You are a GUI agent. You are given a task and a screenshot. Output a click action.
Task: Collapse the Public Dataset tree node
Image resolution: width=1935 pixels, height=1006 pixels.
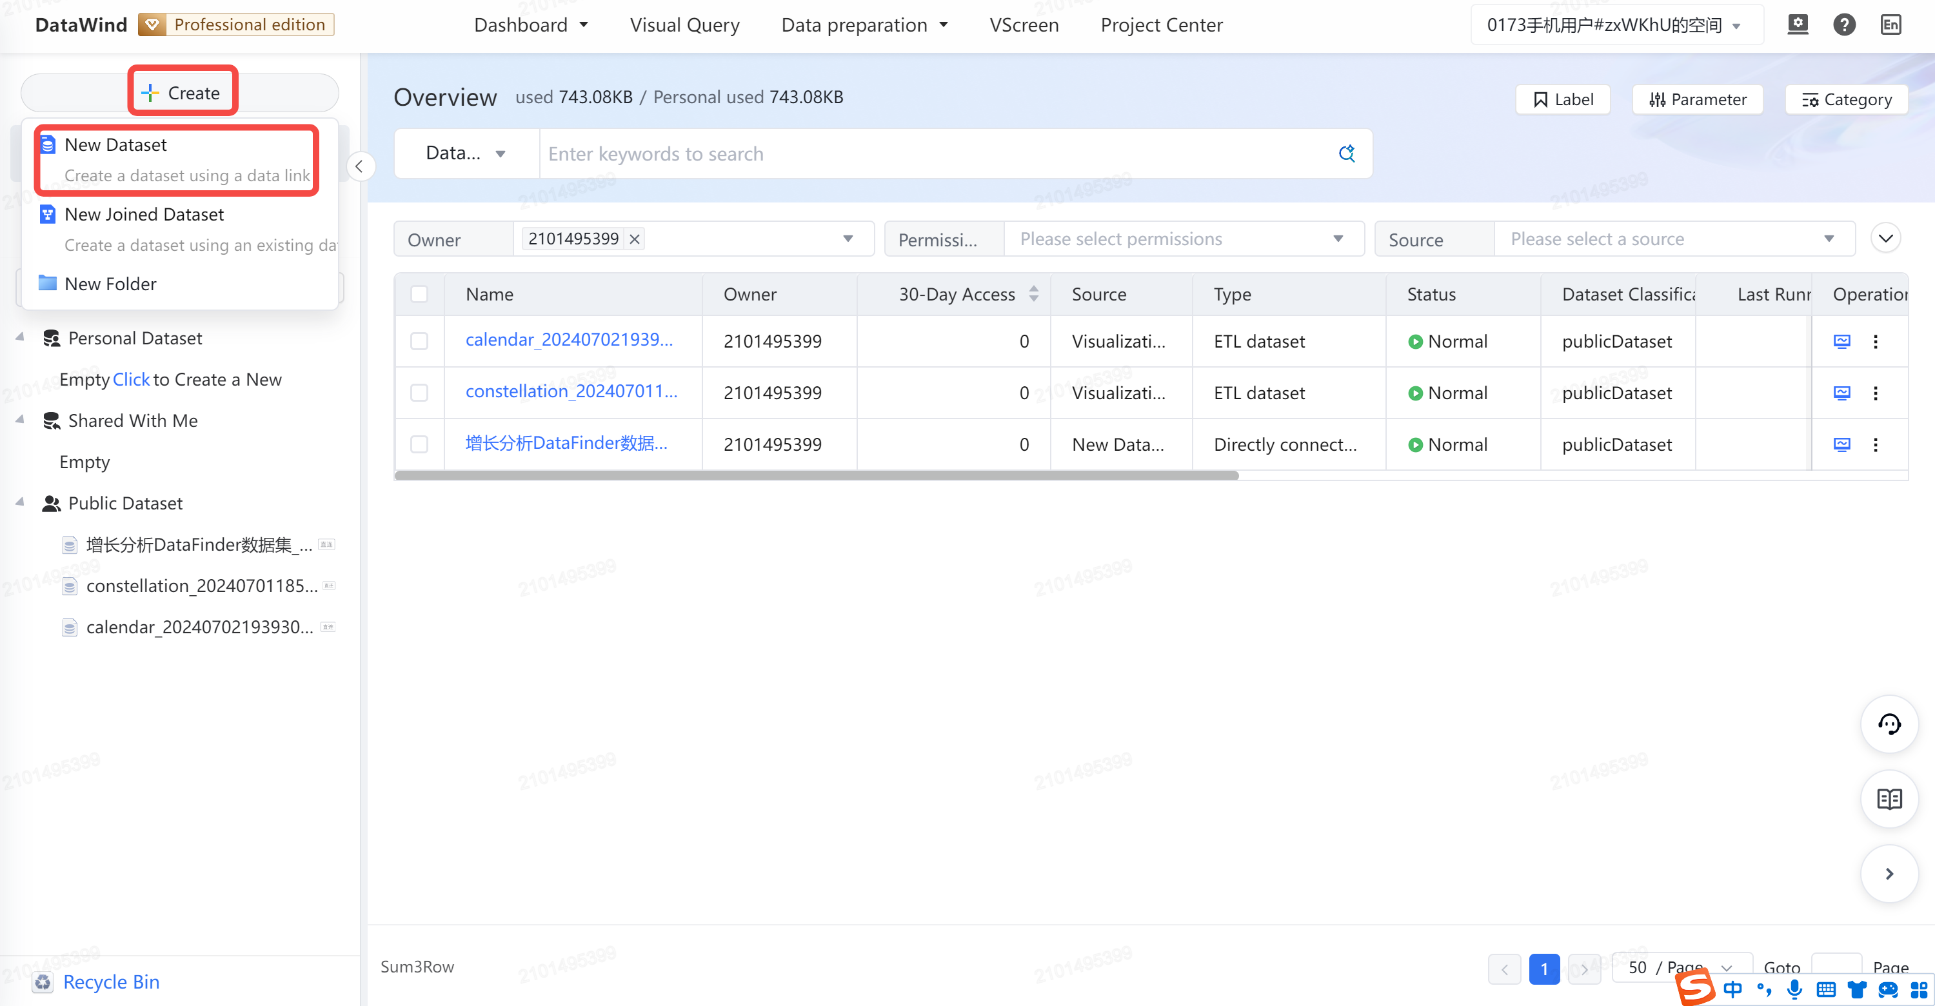tap(20, 502)
